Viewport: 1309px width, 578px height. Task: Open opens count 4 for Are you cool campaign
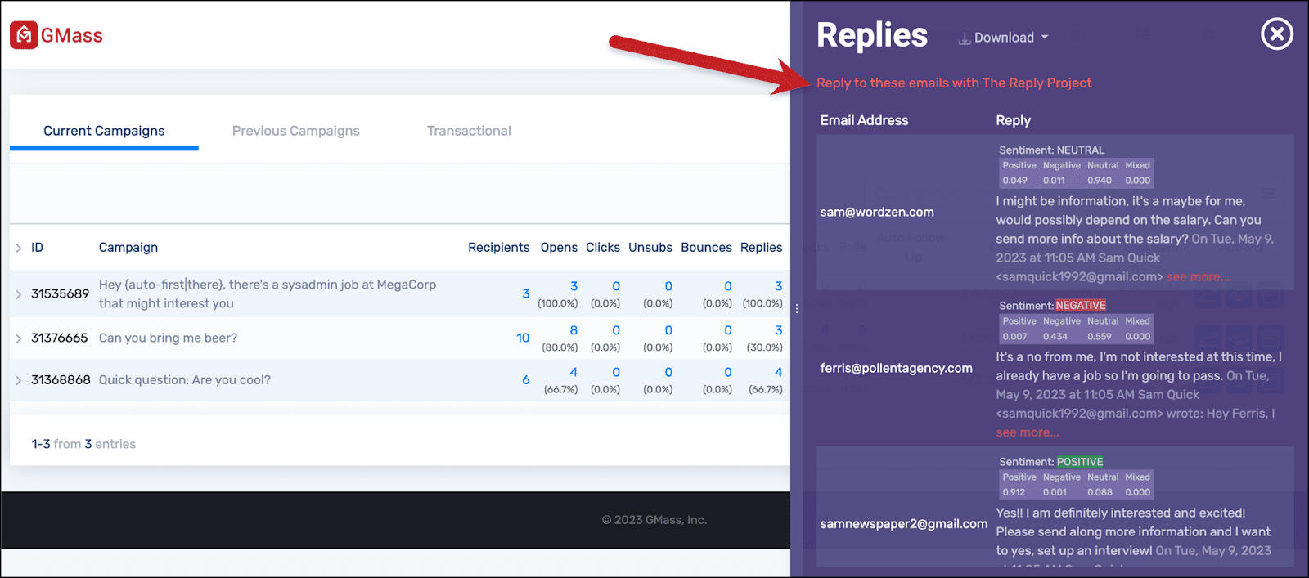574,372
